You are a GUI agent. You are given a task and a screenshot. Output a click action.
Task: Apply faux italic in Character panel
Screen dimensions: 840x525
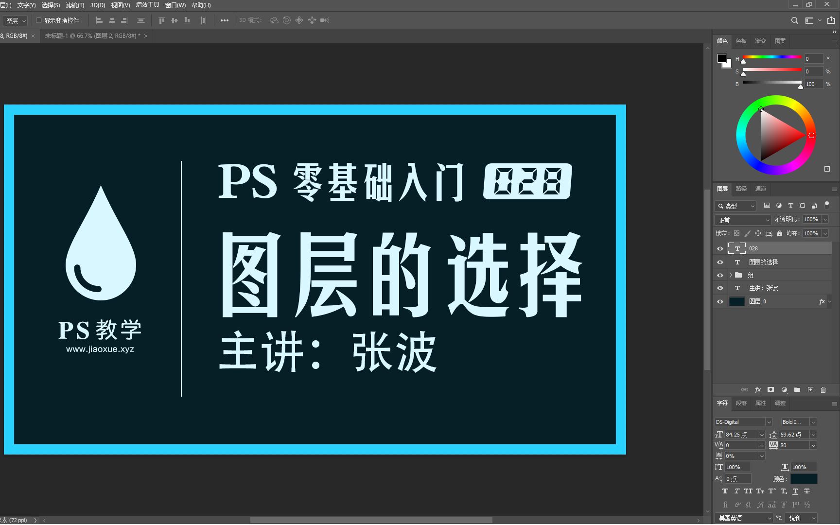(x=736, y=491)
